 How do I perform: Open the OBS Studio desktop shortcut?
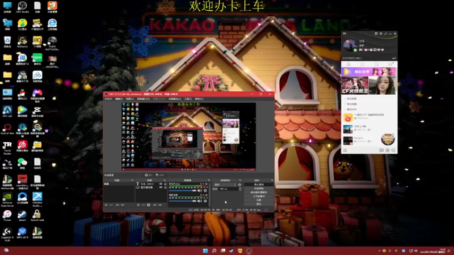click(22, 7)
